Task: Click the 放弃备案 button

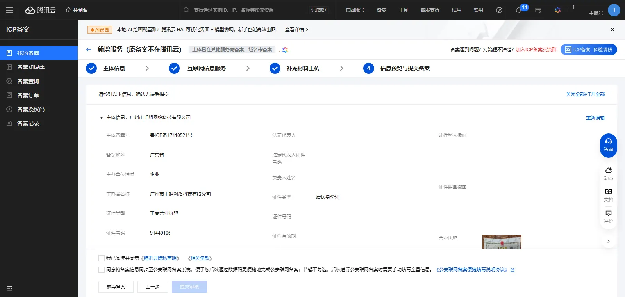Action: point(116,287)
